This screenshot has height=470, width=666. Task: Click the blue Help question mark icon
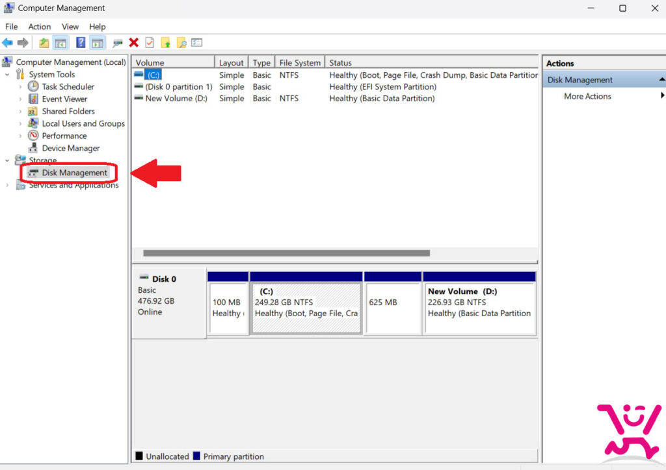click(x=80, y=43)
